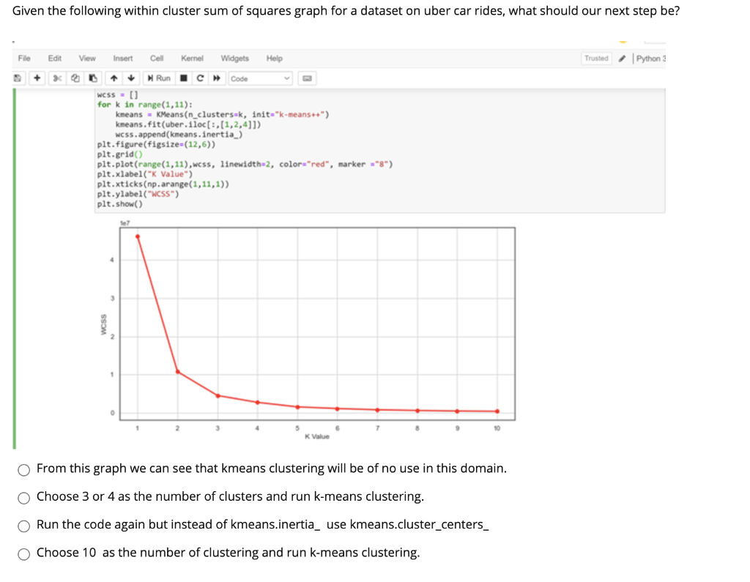Viewport: 750px width, 582px height.
Task: Click the save notebook icon
Action: coord(18,78)
